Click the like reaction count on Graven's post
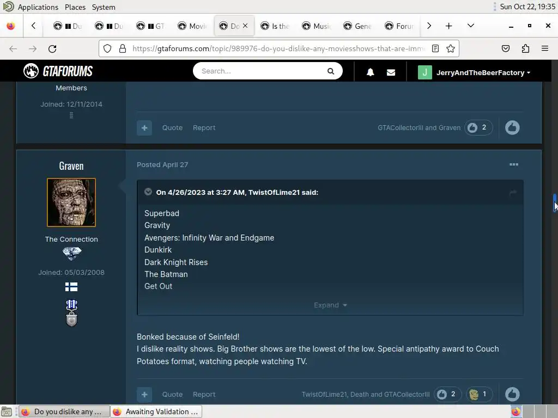This screenshot has width=558, height=418. point(447,394)
